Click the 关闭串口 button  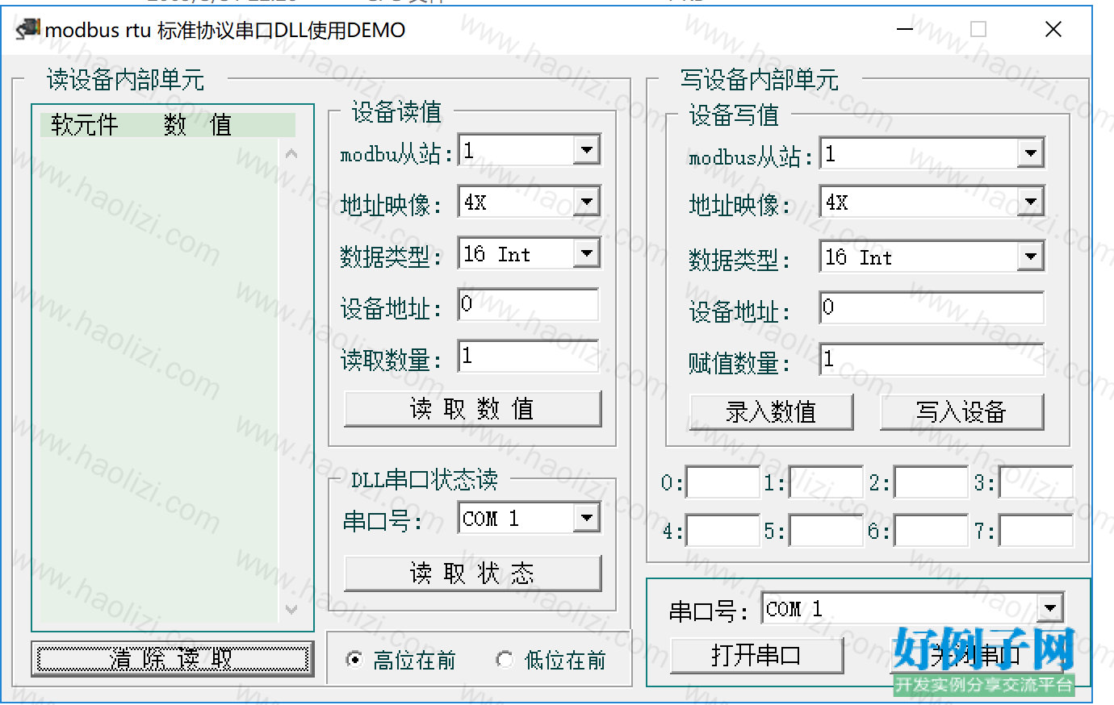(x=978, y=655)
